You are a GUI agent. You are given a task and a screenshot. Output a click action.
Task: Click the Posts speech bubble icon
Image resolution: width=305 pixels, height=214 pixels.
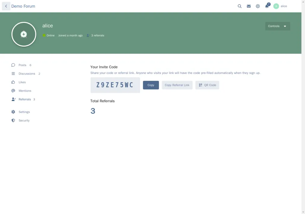click(x=13, y=65)
